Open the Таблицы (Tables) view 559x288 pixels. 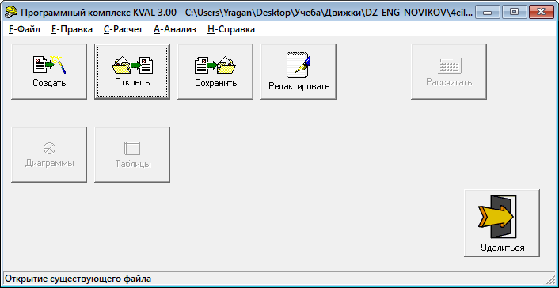click(132, 155)
